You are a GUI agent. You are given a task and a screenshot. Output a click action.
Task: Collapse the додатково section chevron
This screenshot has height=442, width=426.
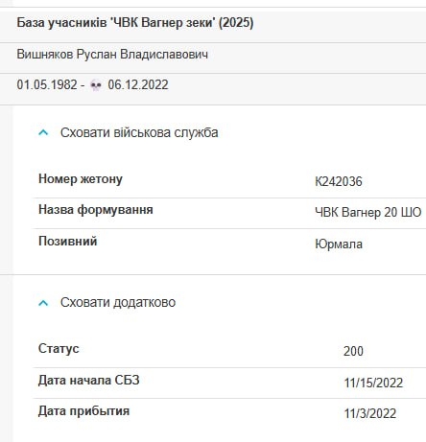pyautogui.click(x=43, y=303)
